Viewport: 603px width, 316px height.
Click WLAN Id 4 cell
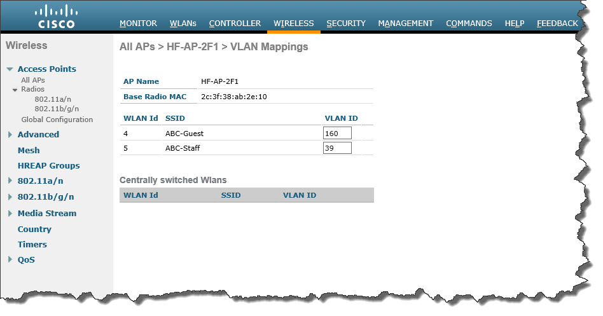(126, 134)
